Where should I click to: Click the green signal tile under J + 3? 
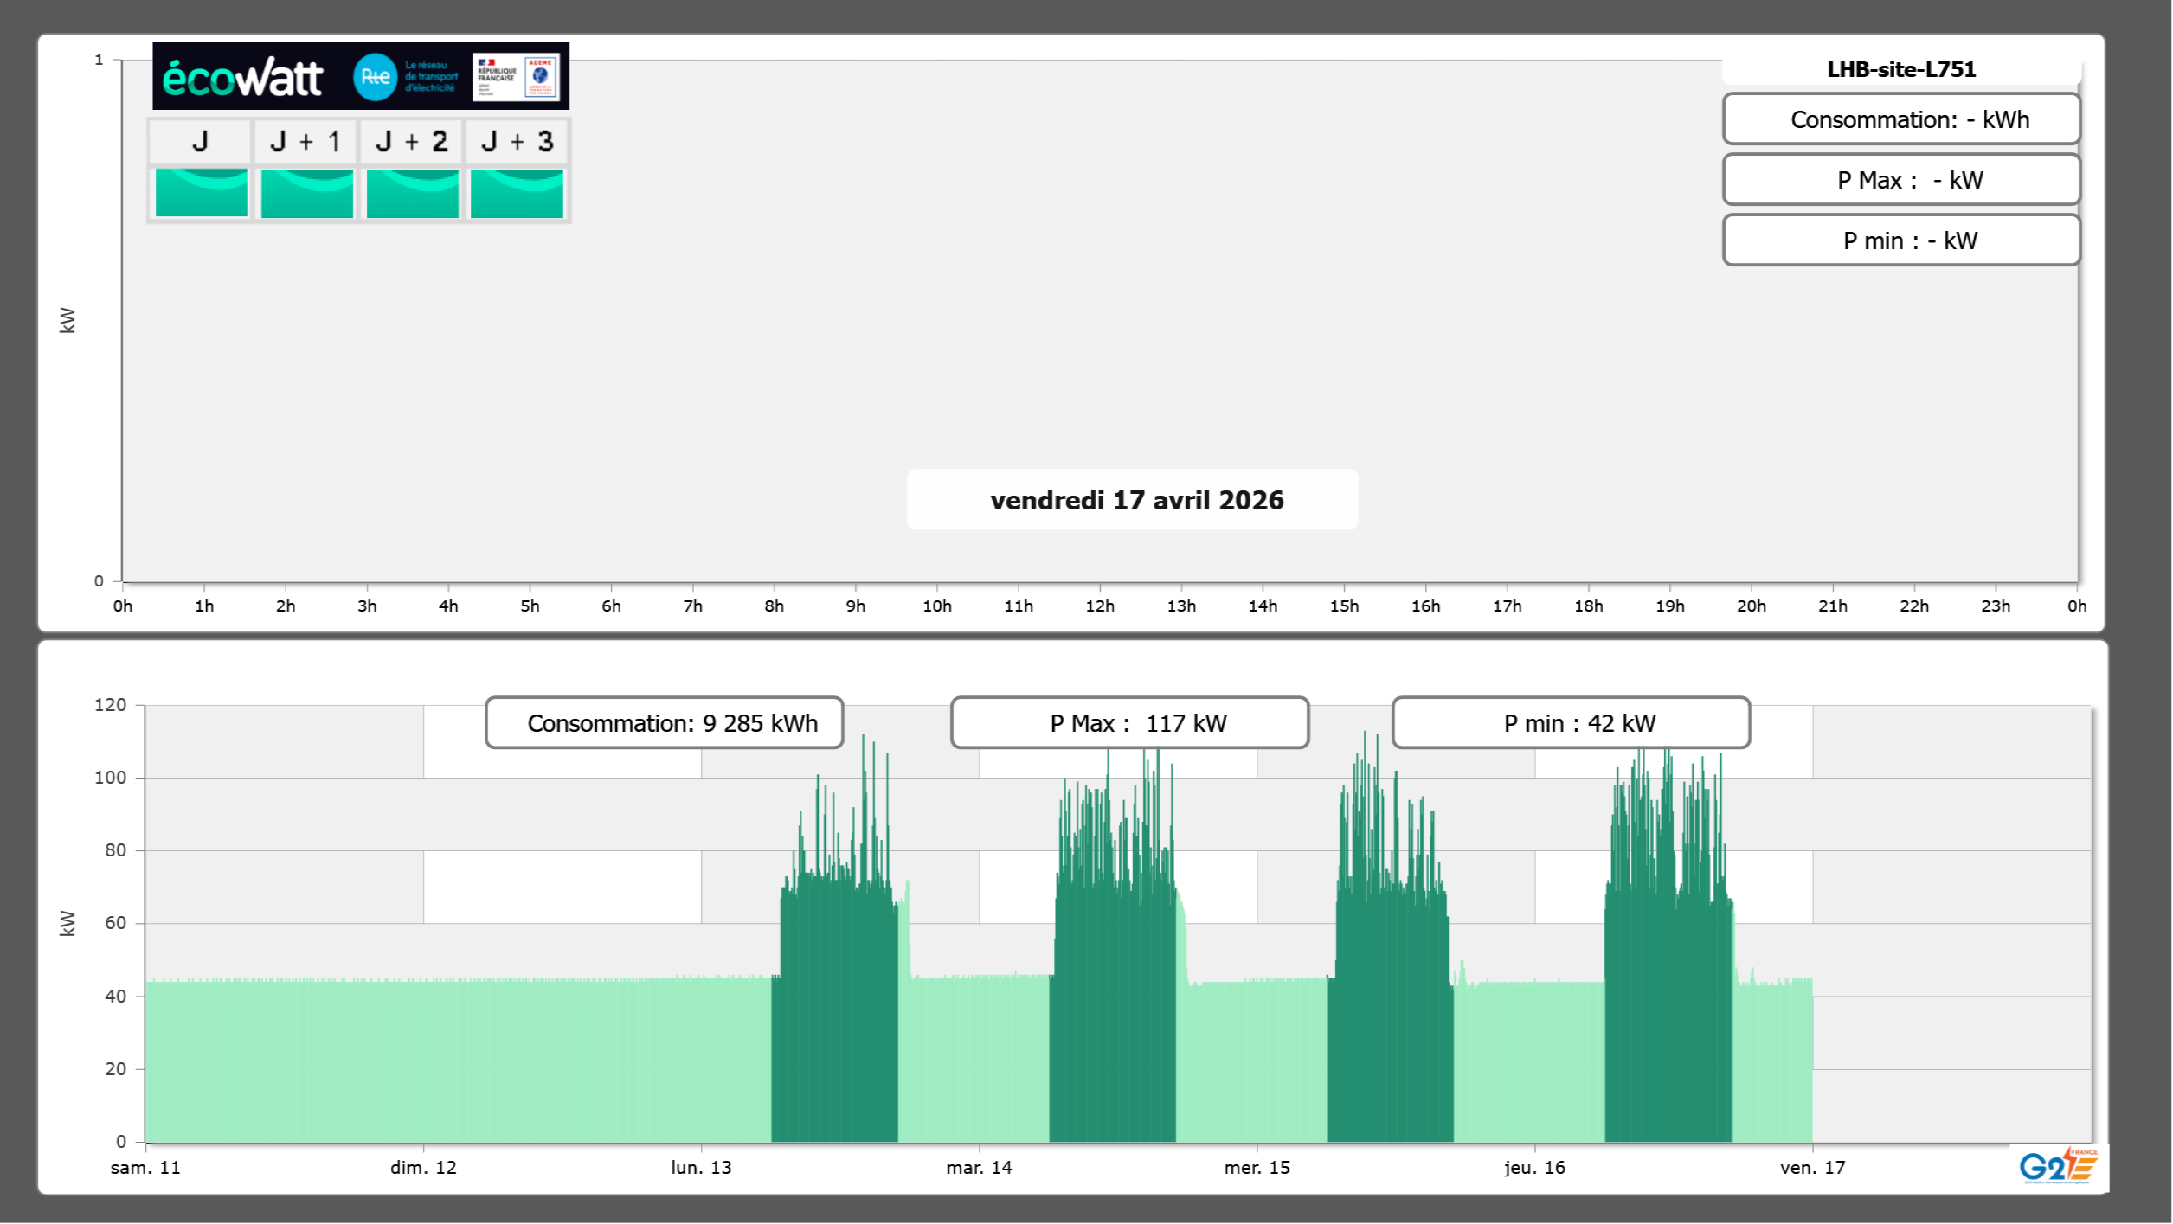517,193
